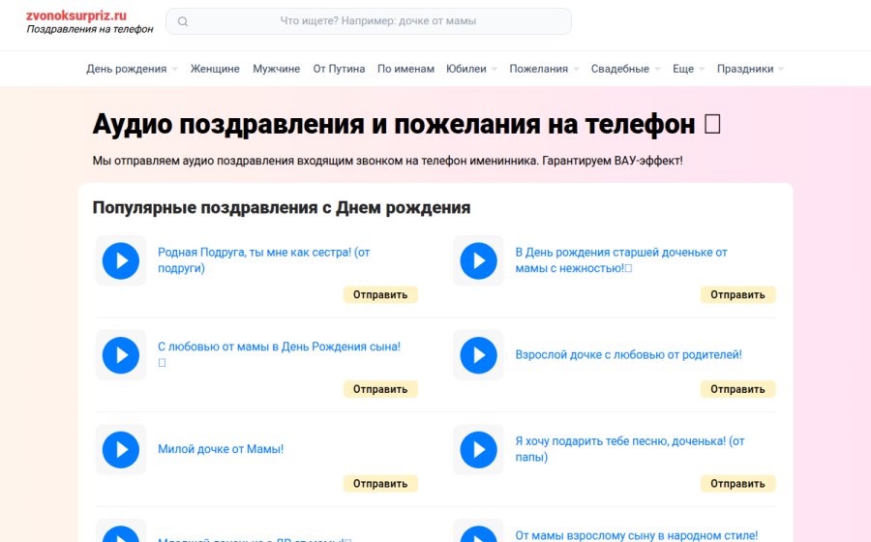Expand the 'День рождения' menu
Image resolution: width=871 pixels, height=542 pixels.
pos(132,69)
